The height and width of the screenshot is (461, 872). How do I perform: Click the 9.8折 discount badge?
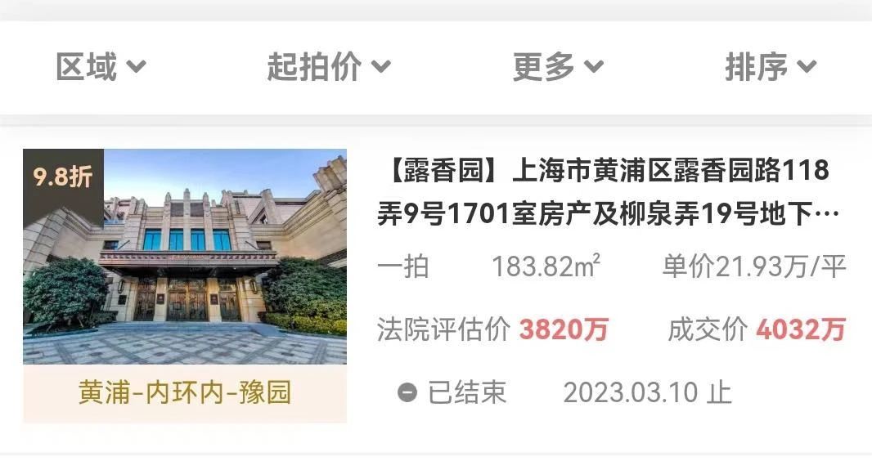63,177
